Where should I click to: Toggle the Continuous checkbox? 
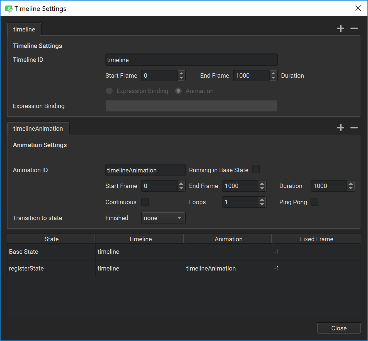(145, 202)
